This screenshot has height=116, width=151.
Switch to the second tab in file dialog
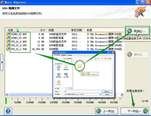point(63,55)
